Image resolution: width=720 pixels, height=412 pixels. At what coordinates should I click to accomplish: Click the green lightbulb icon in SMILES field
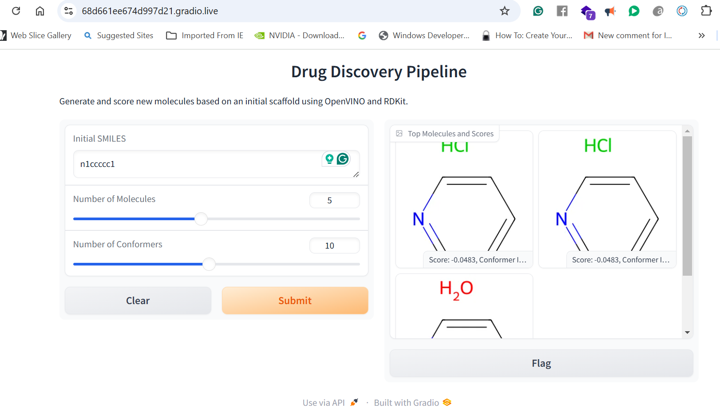click(x=329, y=158)
